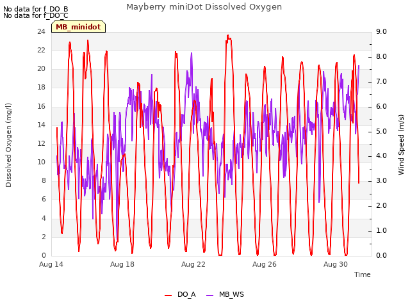Click the 5.0 value on wind speed axis
The image size is (410, 307).
[x=381, y=131]
